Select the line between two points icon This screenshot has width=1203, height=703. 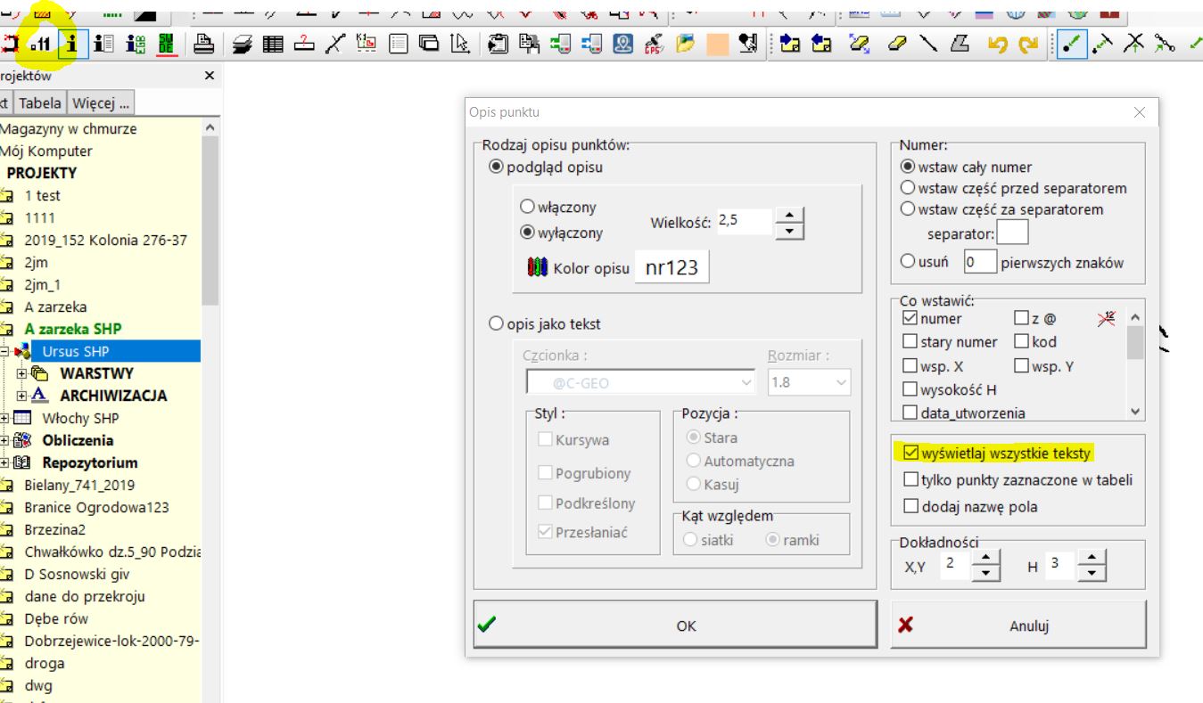[334, 44]
